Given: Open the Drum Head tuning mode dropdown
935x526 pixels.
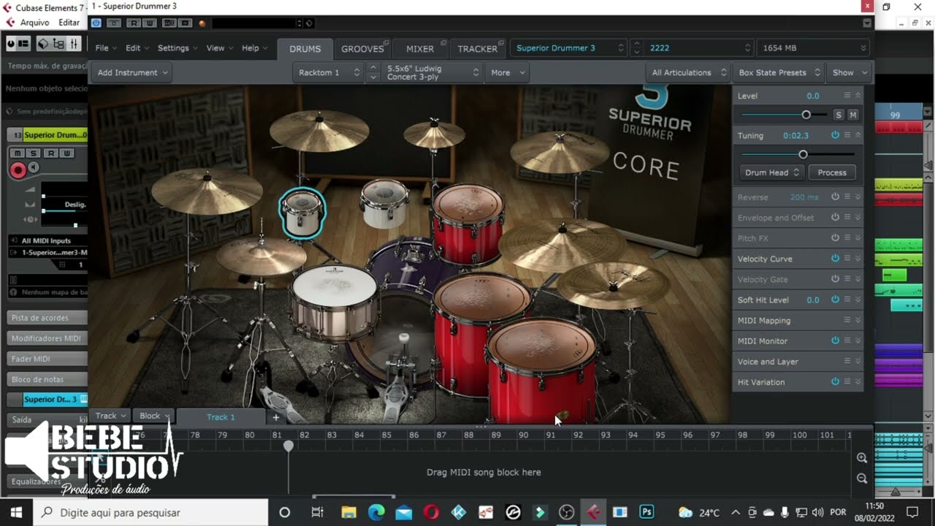Looking at the screenshot, I should pyautogui.click(x=771, y=172).
